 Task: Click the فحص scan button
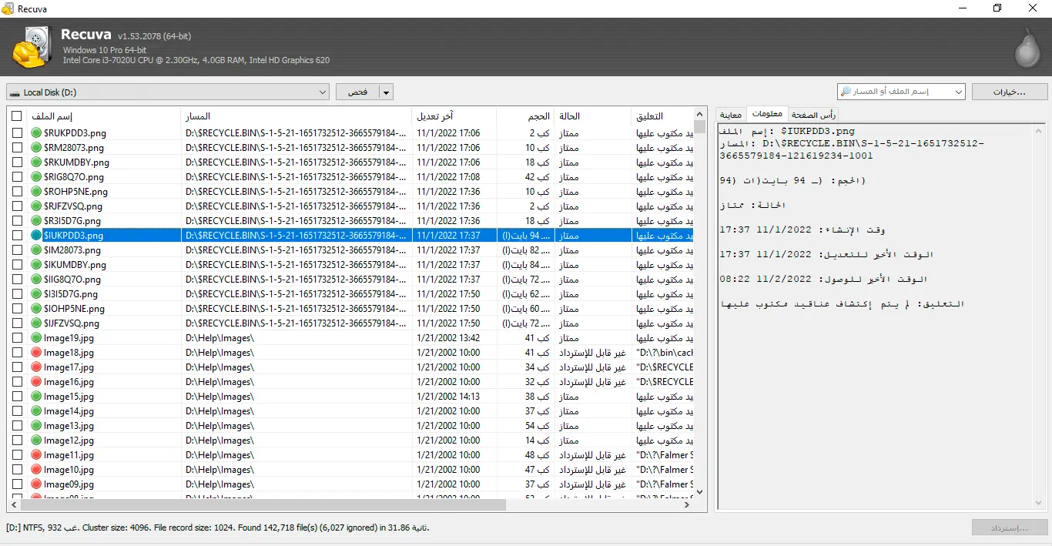[358, 92]
